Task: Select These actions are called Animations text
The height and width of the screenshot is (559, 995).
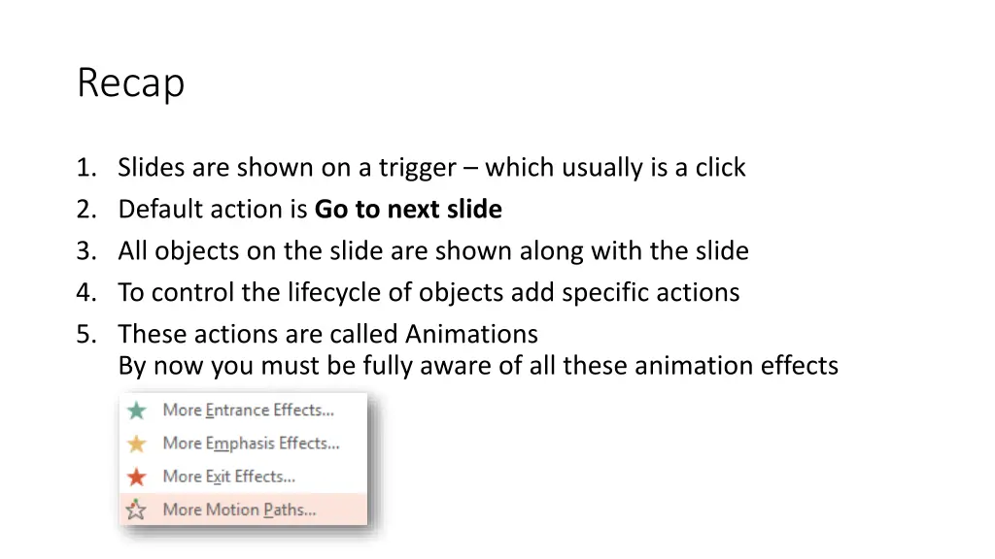Action: [x=328, y=334]
